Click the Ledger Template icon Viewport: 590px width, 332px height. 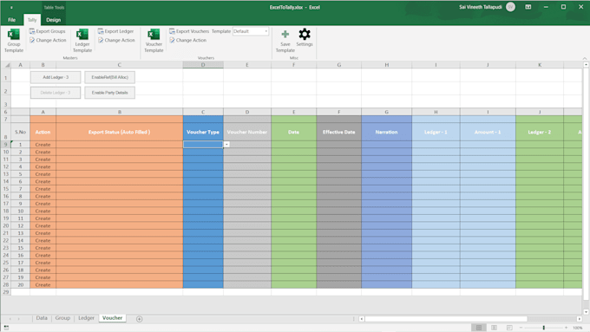[82, 35]
